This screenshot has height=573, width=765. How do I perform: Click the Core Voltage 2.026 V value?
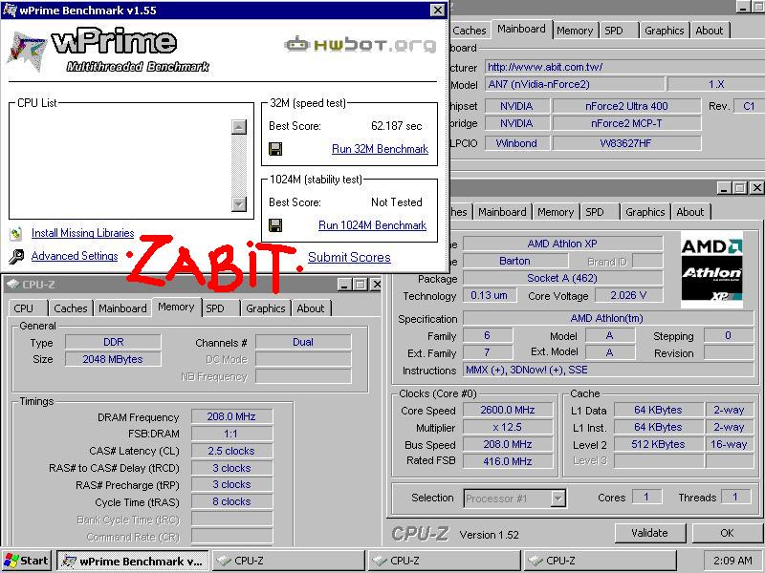(628, 295)
